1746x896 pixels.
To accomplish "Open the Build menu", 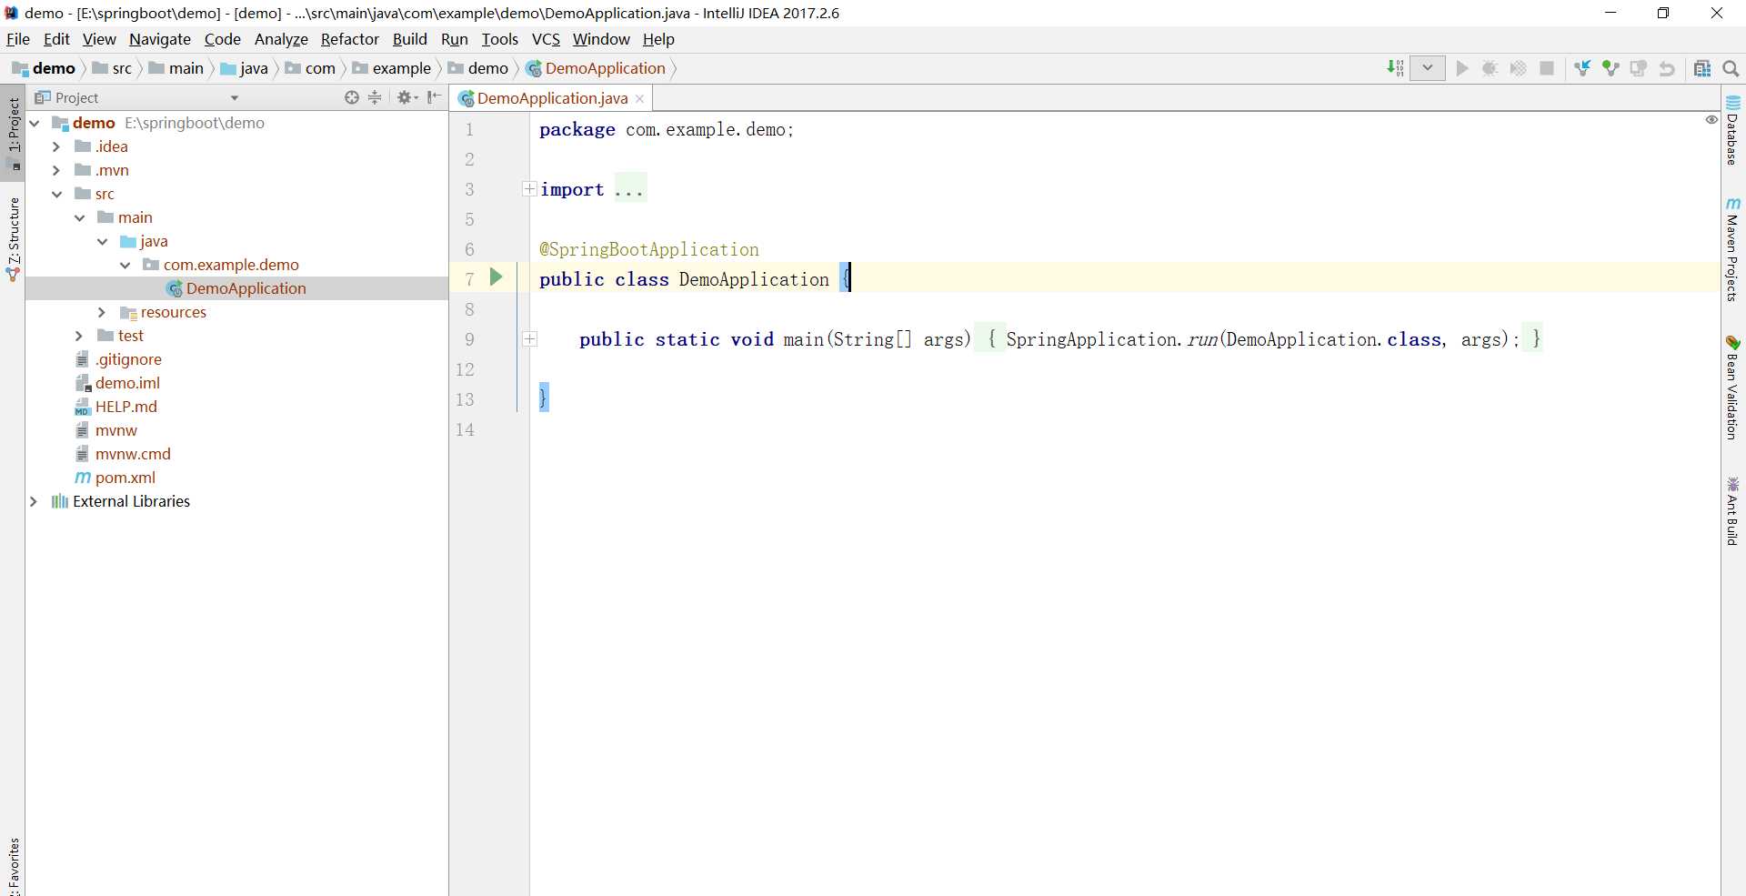I will tap(410, 39).
